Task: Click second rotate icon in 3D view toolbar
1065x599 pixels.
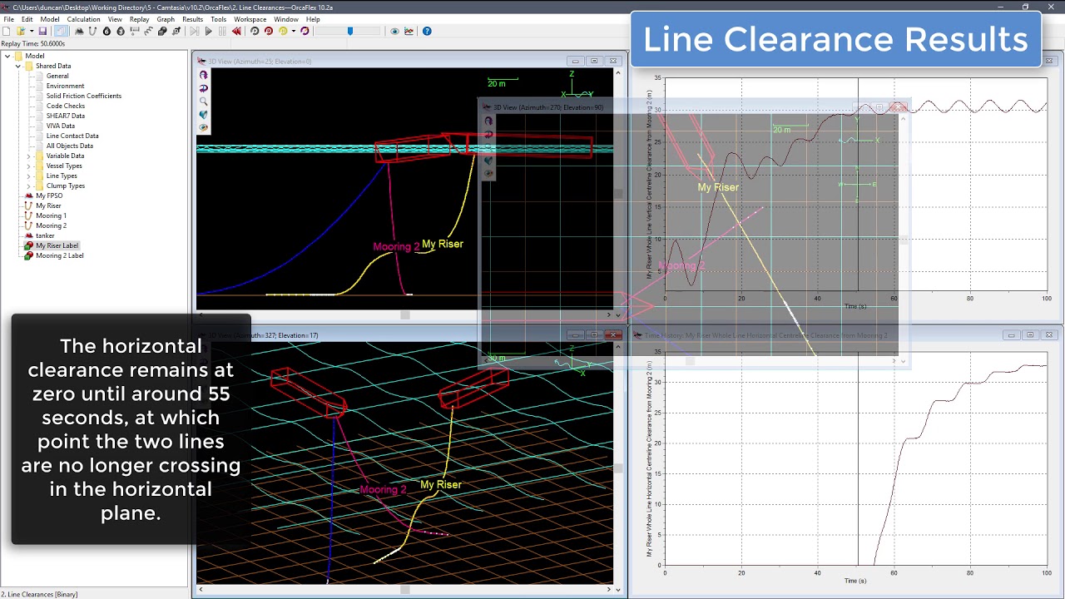Action: pyautogui.click(x=203, y=88)
